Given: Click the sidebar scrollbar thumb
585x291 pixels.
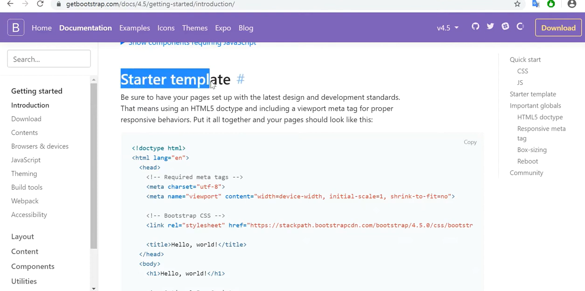Looking at the screenshot, I should click(x=94, y=166).
